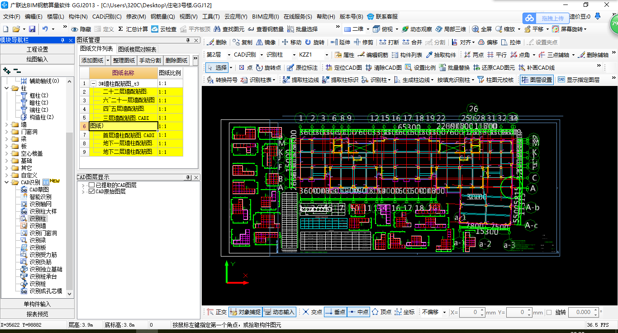The height and width of the screenshot is (333, 618).
Task: Open the BIM应用(I) menu
Action: 266,16
